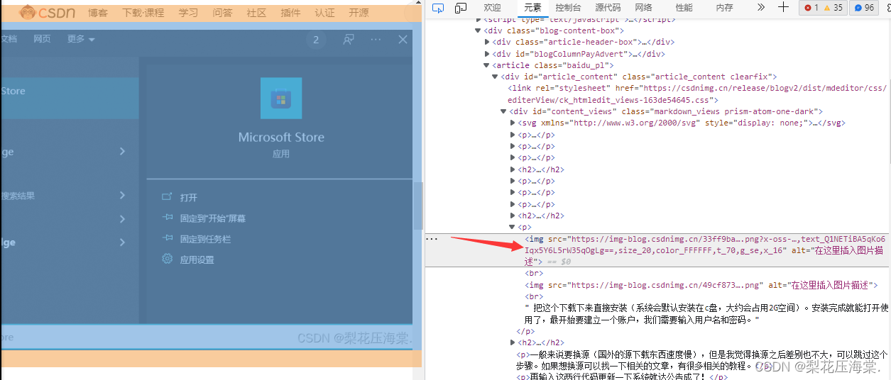Open the 内存 tab
Image resolution: width=891 pixels, height=380 pixels.
click(x=724, y=7)
